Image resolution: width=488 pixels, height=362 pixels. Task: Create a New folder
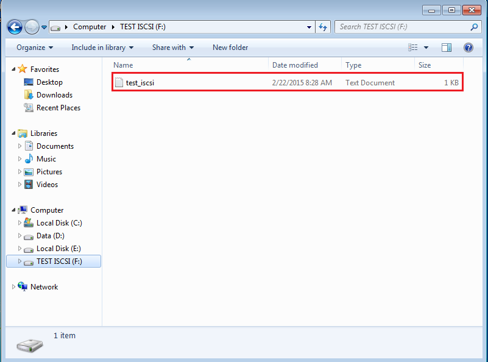click(x=230, y=48)
